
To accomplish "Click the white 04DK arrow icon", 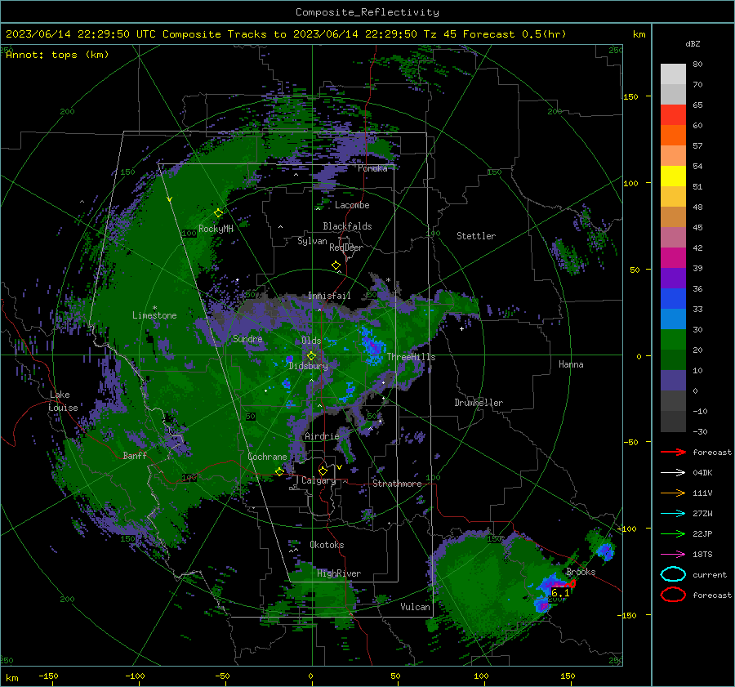I will [x=673, y=473].
